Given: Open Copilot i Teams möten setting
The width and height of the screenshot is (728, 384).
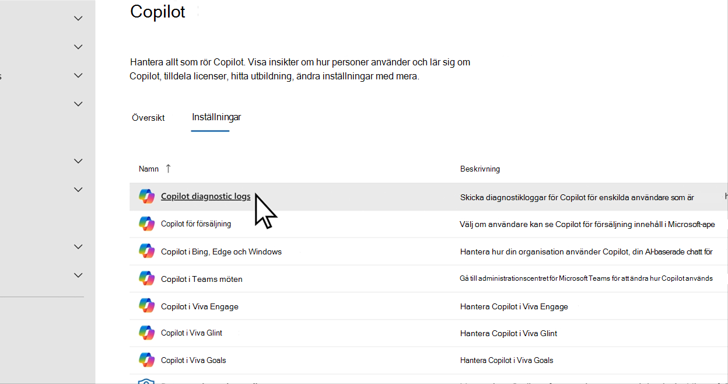Looking at the screenshot, I should [x=202, y=279].
